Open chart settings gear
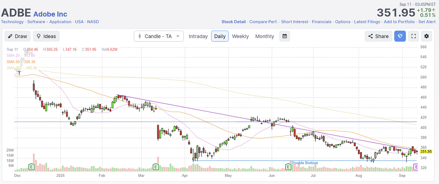The width and height of the screenshot is (439, 184). tap(426, 36)
